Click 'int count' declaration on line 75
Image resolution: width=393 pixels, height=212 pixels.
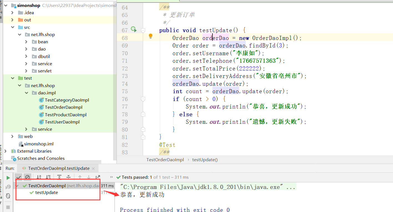187,91
